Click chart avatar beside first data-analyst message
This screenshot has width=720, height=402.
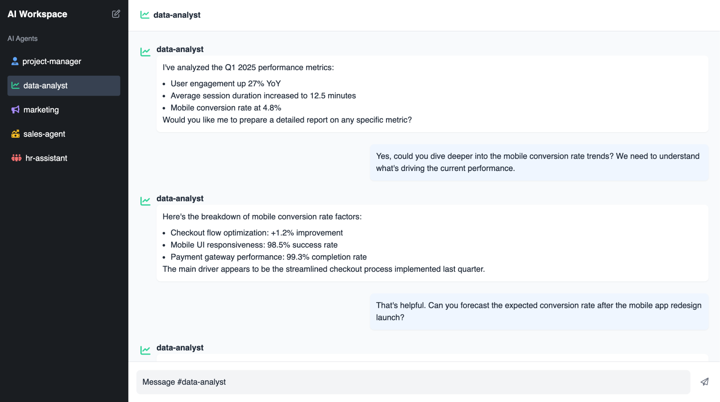[x=145, y=52]
